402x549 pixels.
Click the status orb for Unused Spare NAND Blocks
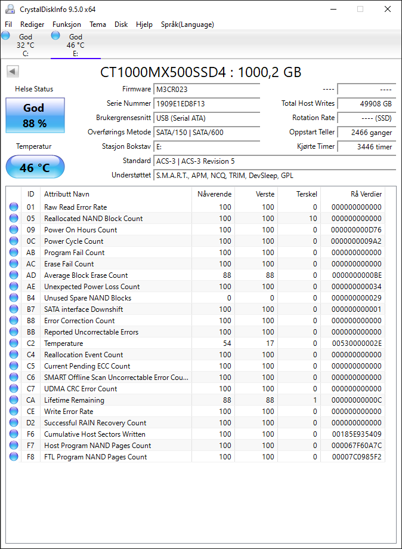click(x=14, y=297)
